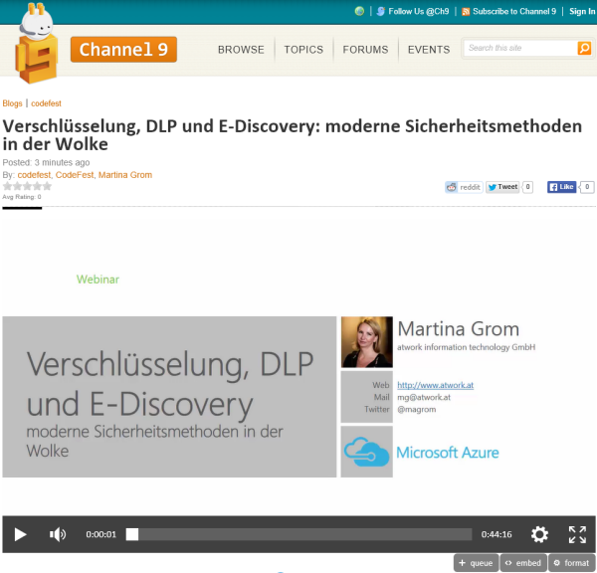Focus the Search this site field
The image size is (597, 573).
520,48
